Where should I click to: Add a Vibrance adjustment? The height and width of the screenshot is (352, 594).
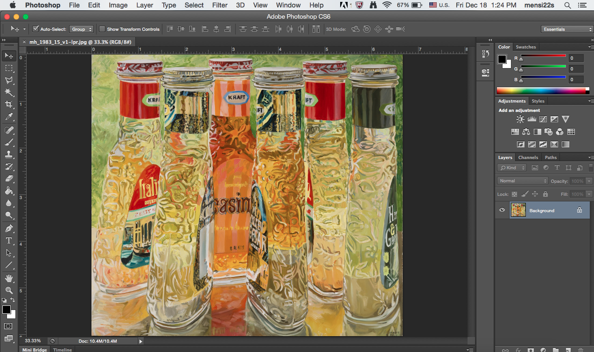(x=566, y=119)
